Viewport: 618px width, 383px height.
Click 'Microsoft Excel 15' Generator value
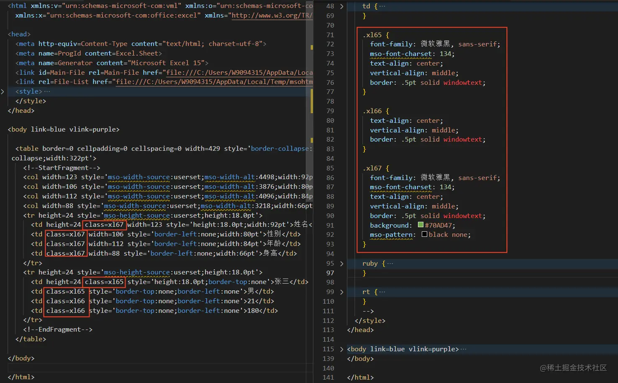pyautogui.click(x=168, y=63)
